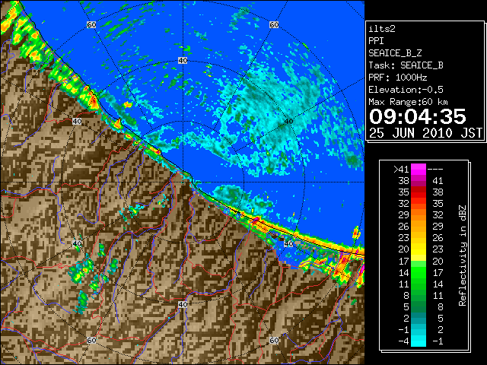Click the "PPI" scan type text
The image size is (487, 365).
point(376,41)
